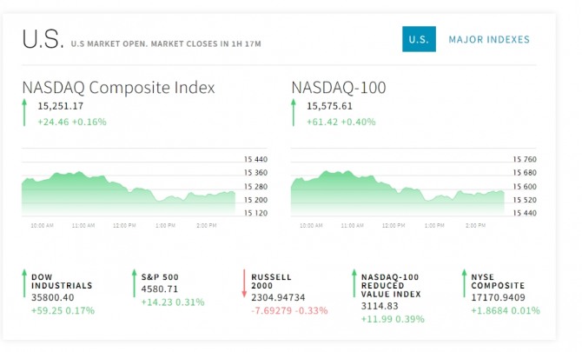Click the NASDAQ-100 Reduced Value up arrow
This screenshot has height=352, width=582.
click(x=354, y=284)
